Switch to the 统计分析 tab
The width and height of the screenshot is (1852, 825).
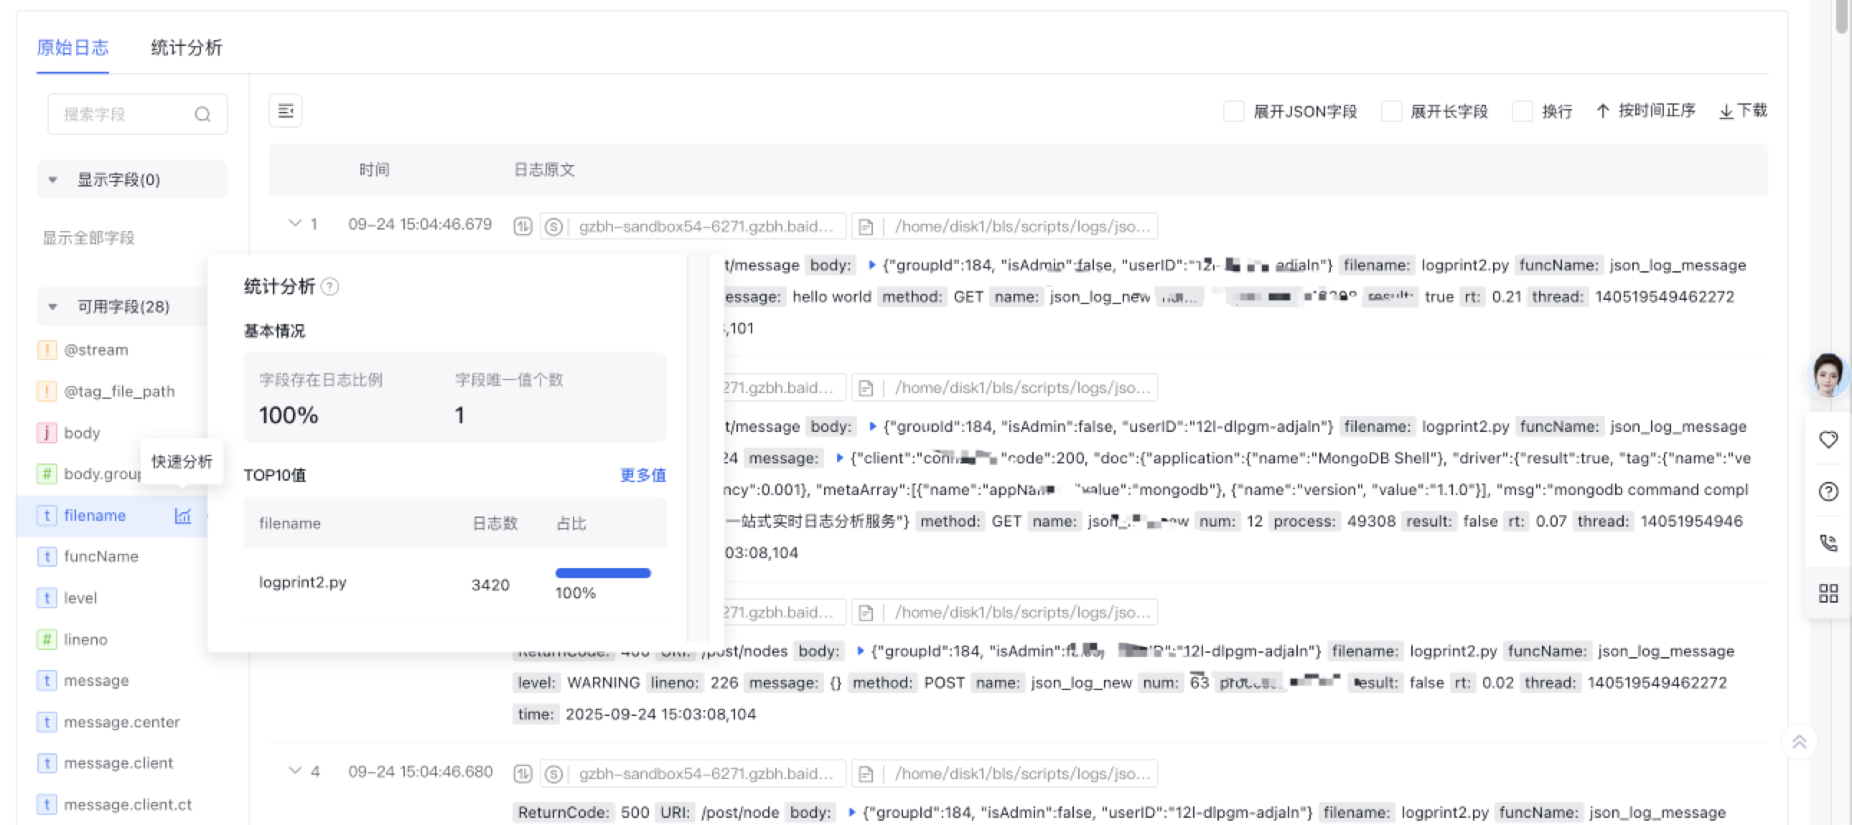(186, 47)
